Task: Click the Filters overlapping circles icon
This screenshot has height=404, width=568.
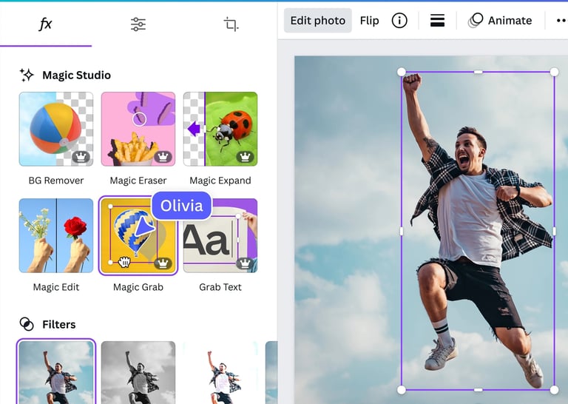Action: point(27,324)
